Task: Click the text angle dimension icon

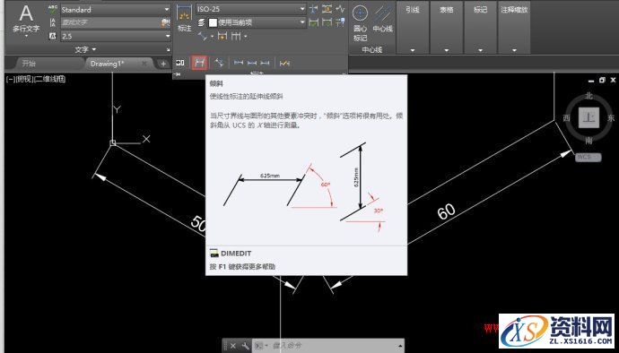Action: [x=219, y=63]
